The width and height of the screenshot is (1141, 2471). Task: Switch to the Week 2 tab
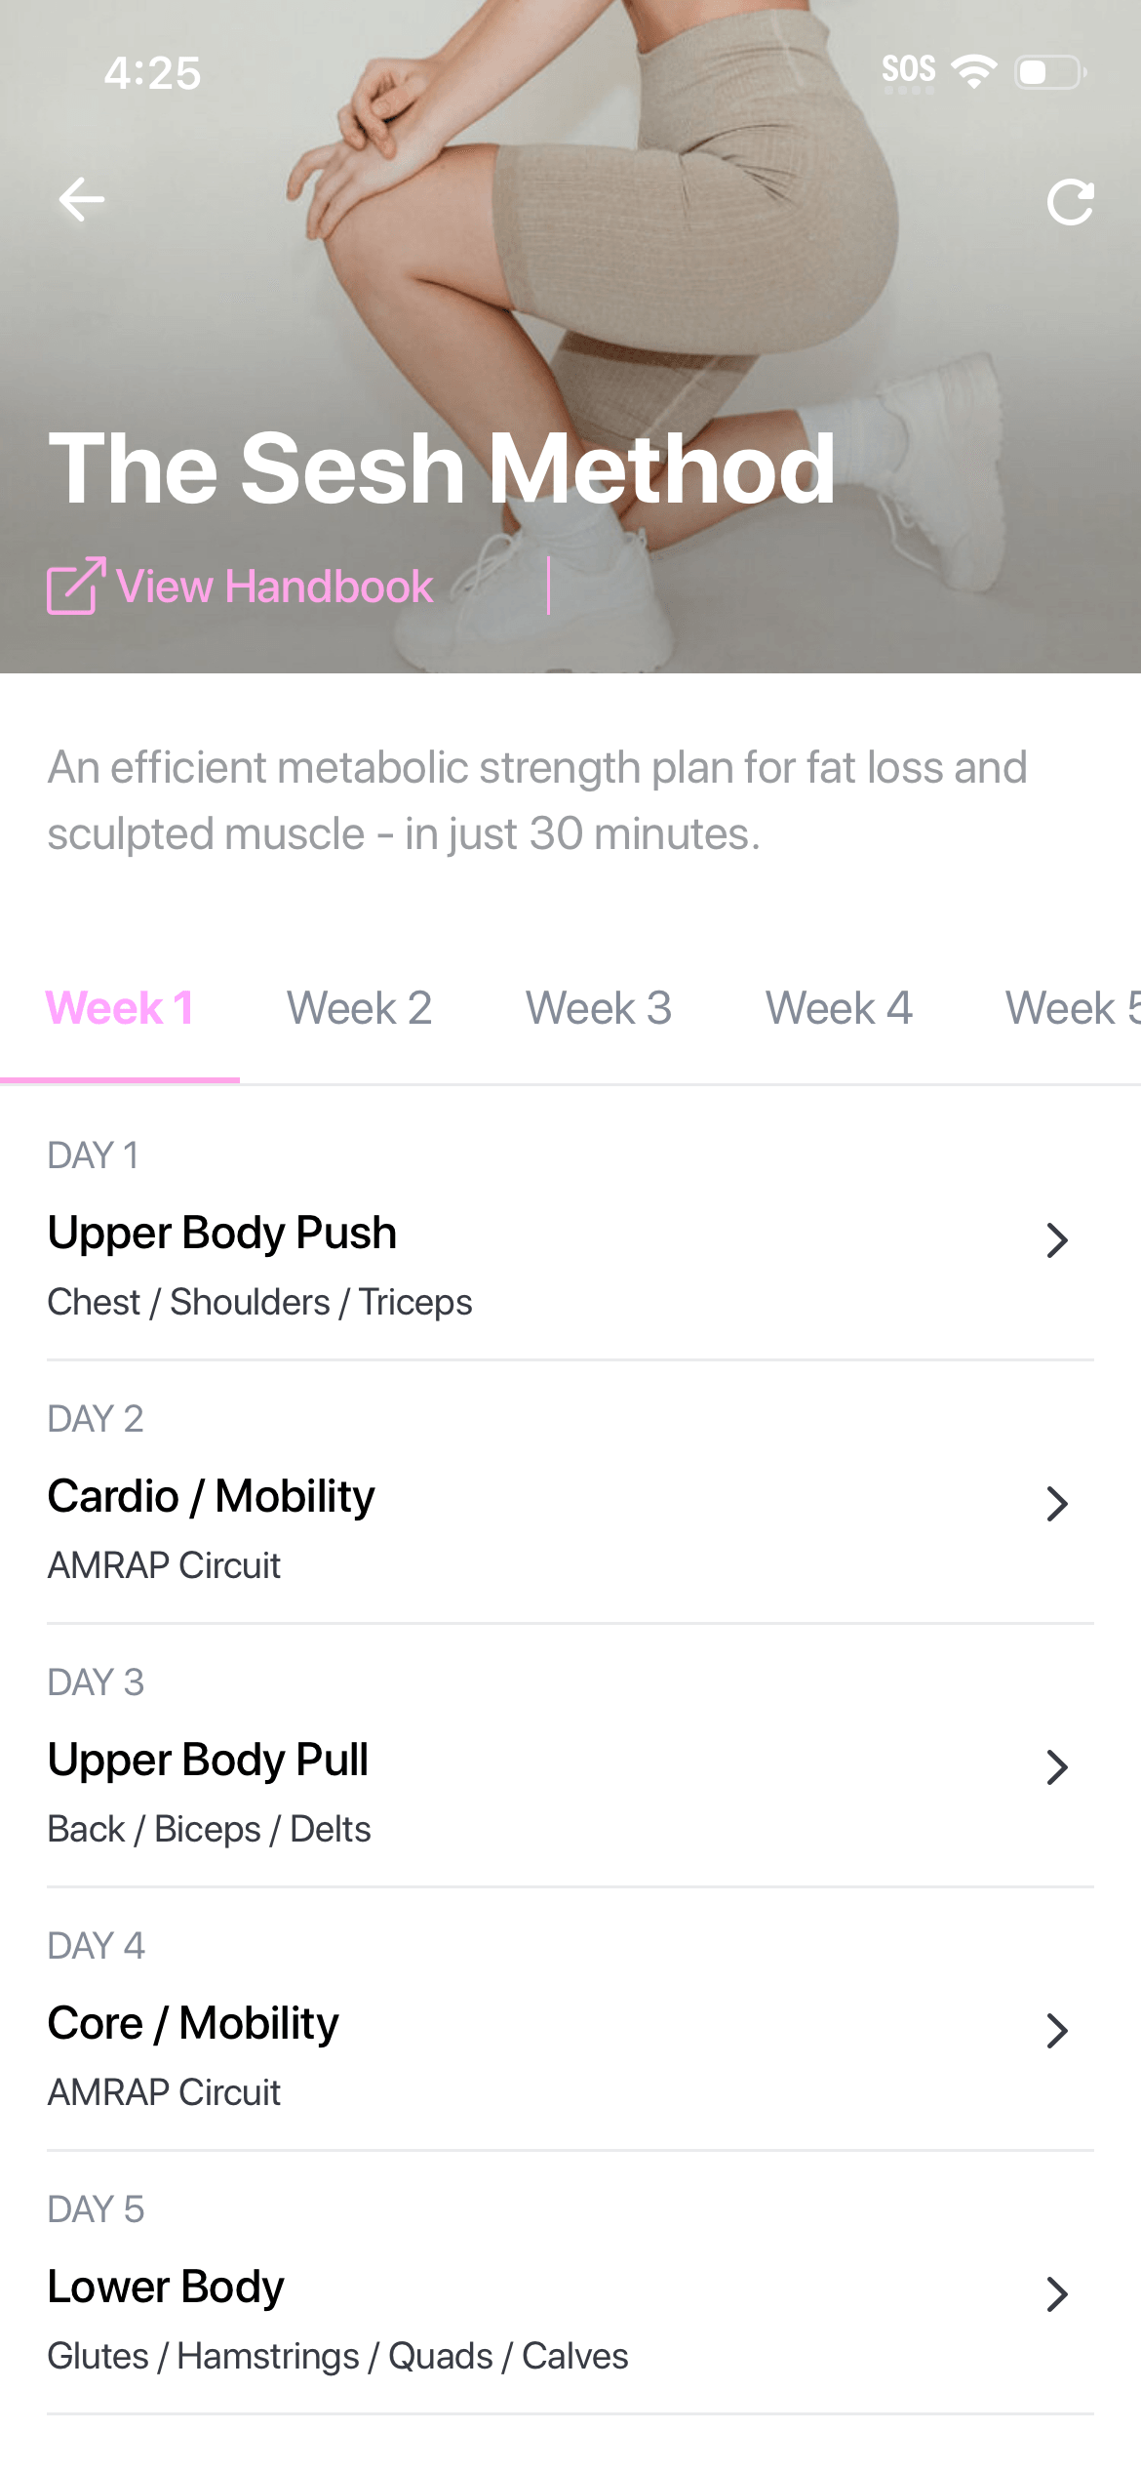pos(359,1008)
